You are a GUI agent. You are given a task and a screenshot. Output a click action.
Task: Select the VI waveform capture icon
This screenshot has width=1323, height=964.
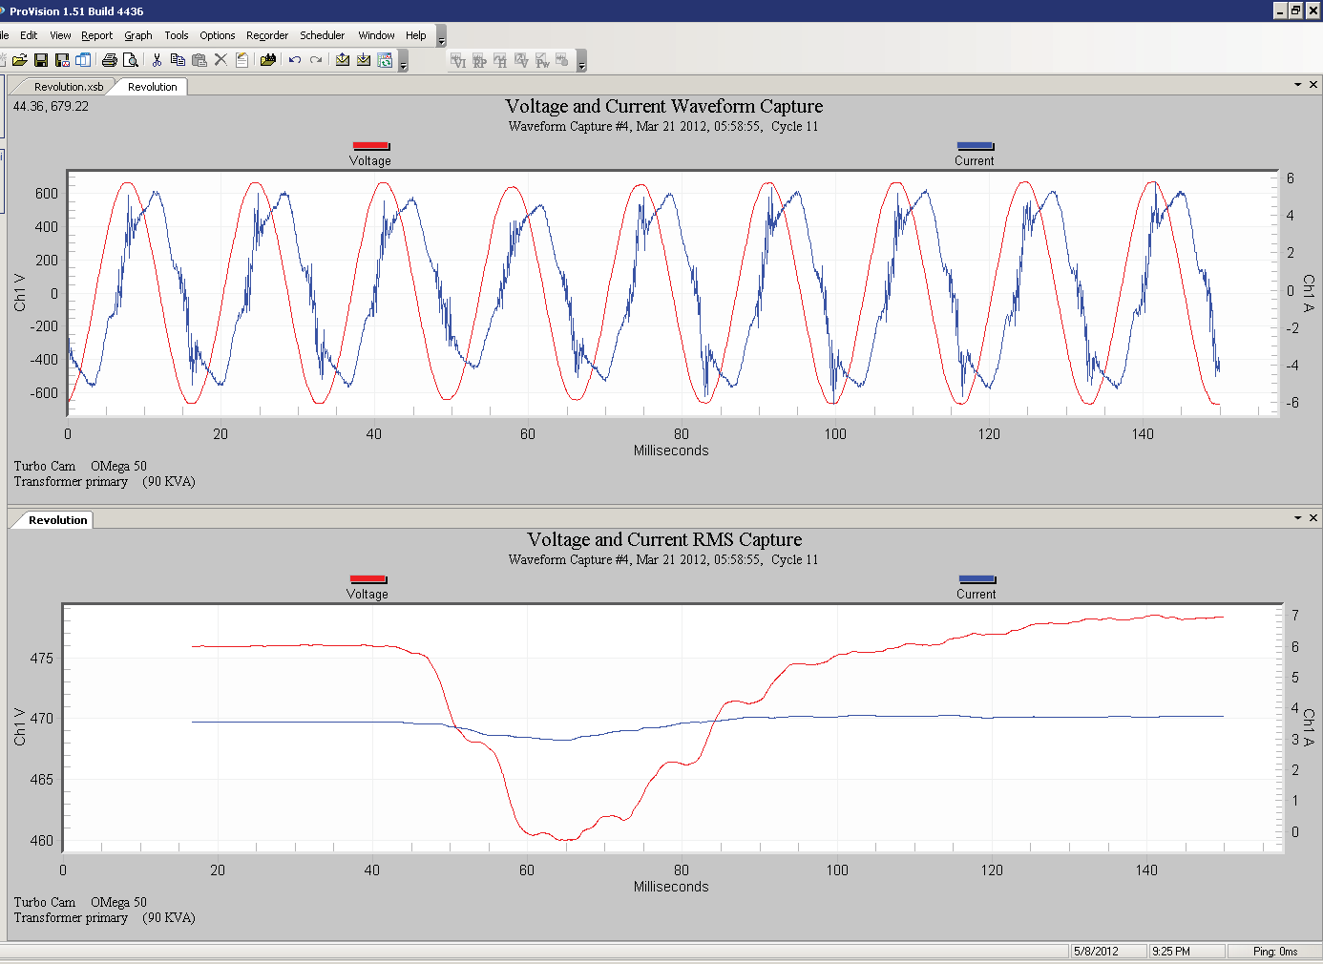459,61
